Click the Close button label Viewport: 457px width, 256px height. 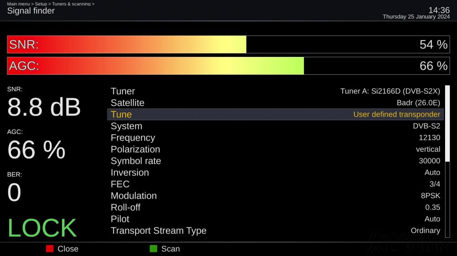(x=68, y=249)
